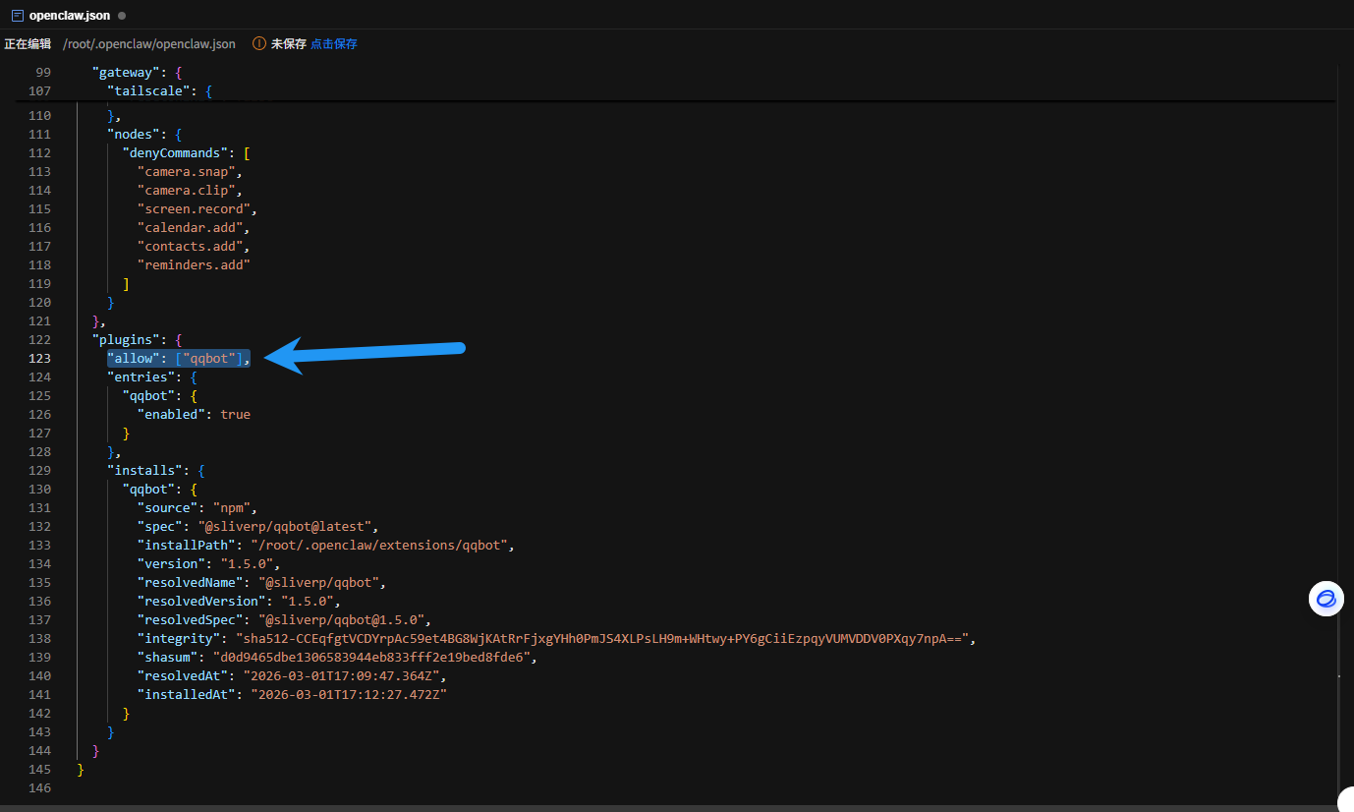Select the openclaw.json tab
Screen dimensions: 1354x812
point(69,16)
